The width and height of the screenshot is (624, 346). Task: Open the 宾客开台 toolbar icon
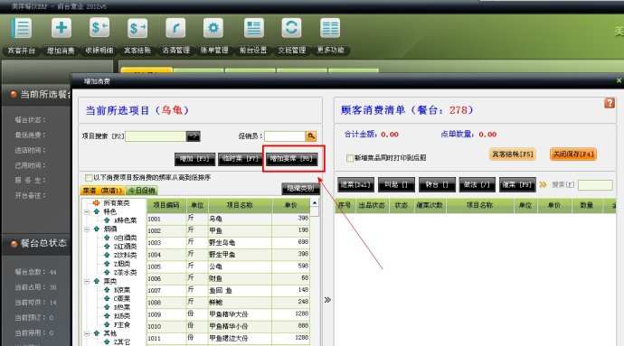click(22, 29)
